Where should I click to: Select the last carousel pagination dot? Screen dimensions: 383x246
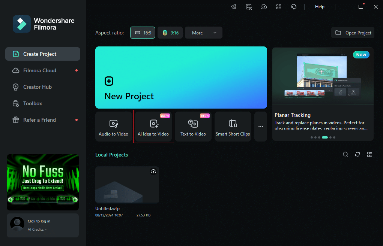334,137
